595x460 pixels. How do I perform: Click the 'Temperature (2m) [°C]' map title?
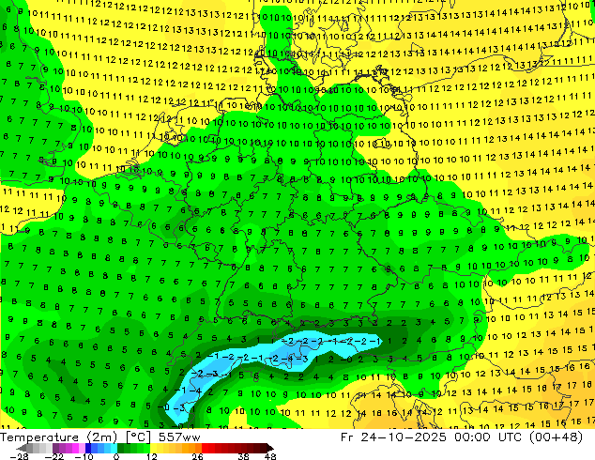[x=75, y=437]
